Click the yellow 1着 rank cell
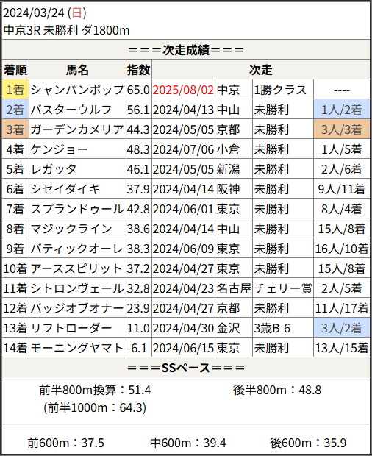This screenshot has width=372, height=456. pos(15,90)
